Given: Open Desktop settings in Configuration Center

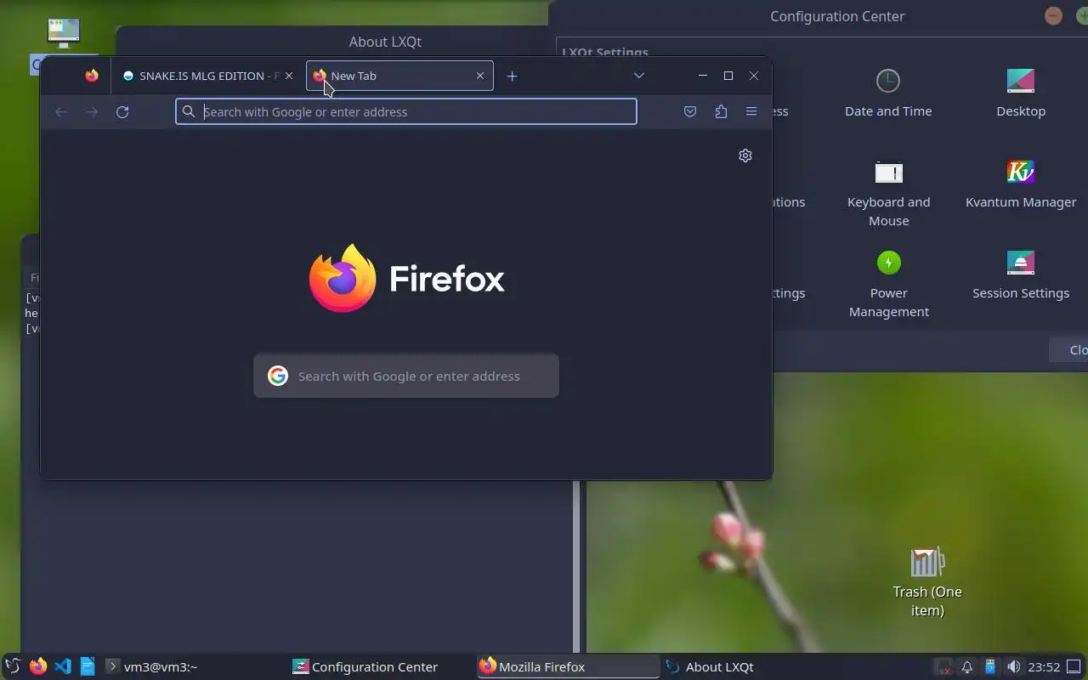Looking at the screenshot, I should point(1021,92).
